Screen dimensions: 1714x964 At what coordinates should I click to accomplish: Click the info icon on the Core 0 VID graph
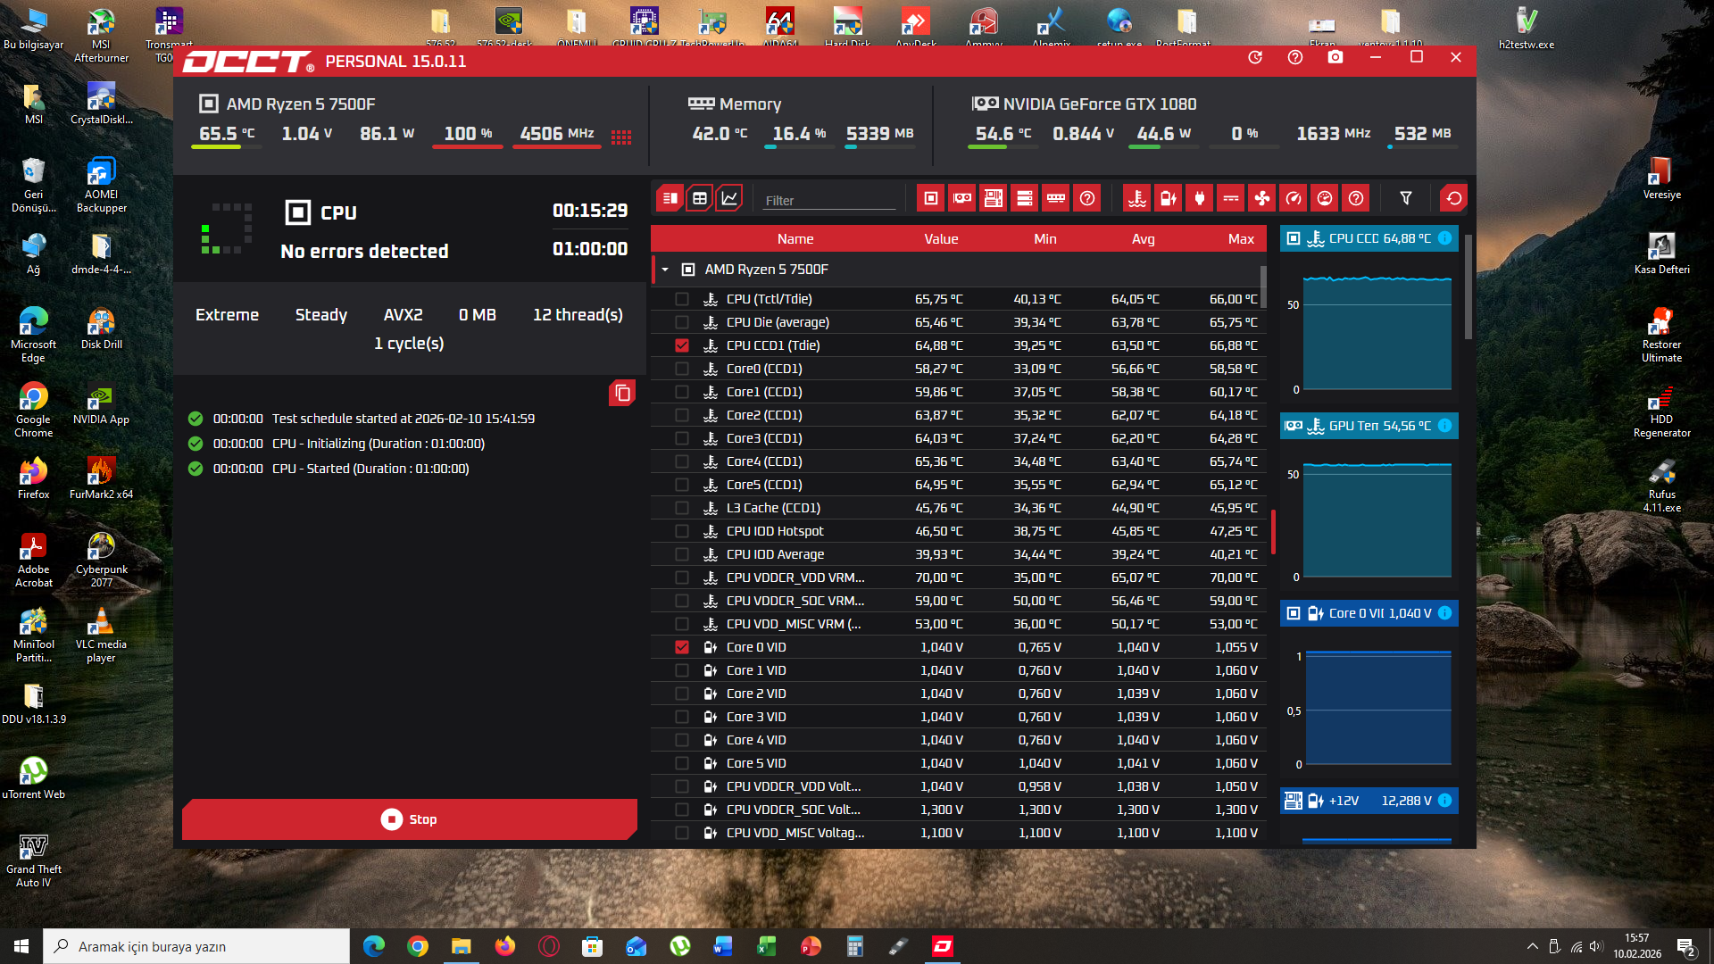(1444, 613)
